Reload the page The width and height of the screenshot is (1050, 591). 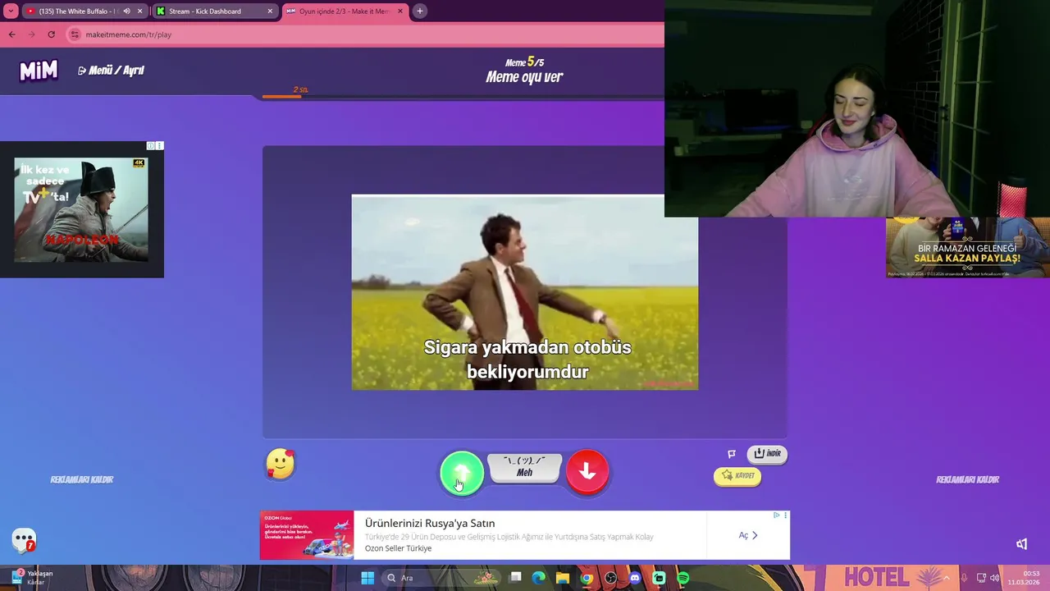tap(51, 34)
